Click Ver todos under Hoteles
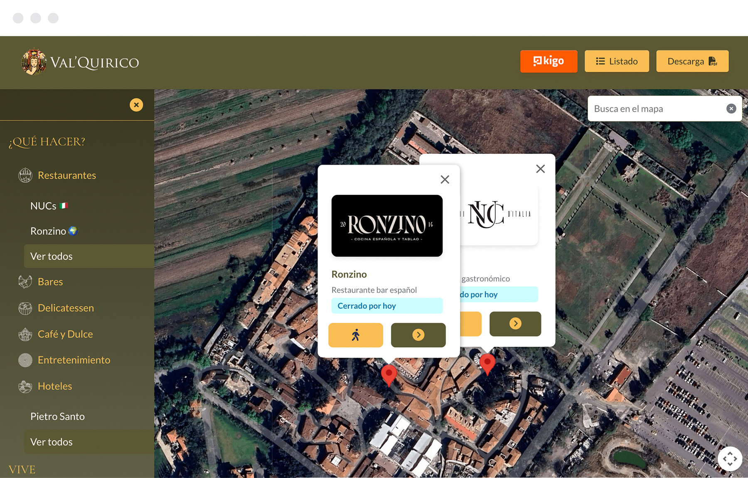The width and height of the screenshot is (748, 478). point(89,442)
